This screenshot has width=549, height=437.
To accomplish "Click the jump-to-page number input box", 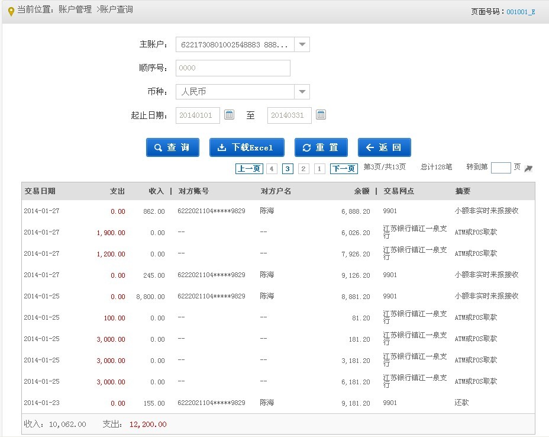I will pos(500,168).
